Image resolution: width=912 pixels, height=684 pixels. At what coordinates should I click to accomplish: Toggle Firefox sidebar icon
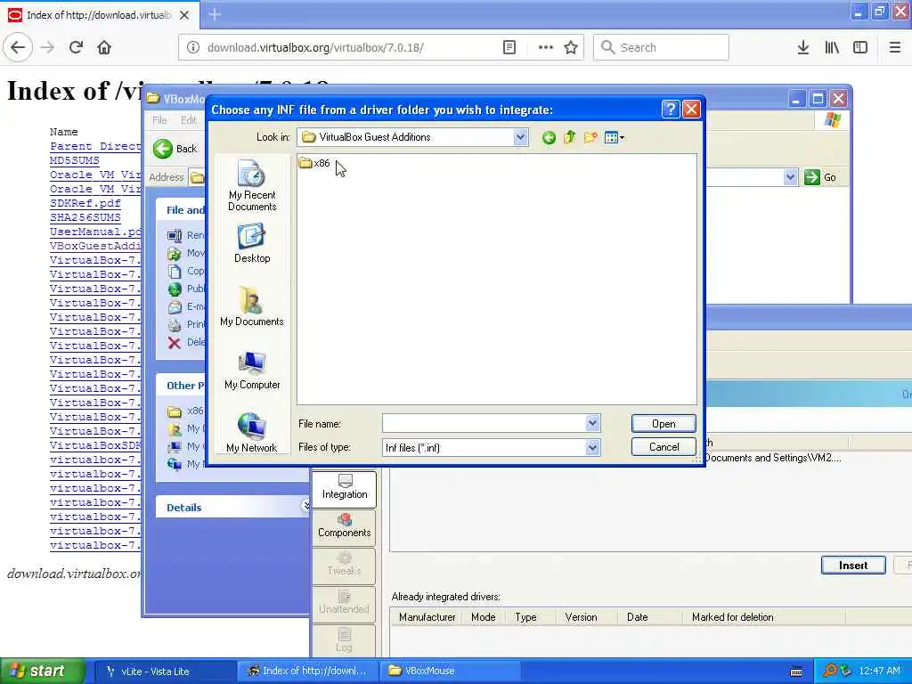click(860, 47)
